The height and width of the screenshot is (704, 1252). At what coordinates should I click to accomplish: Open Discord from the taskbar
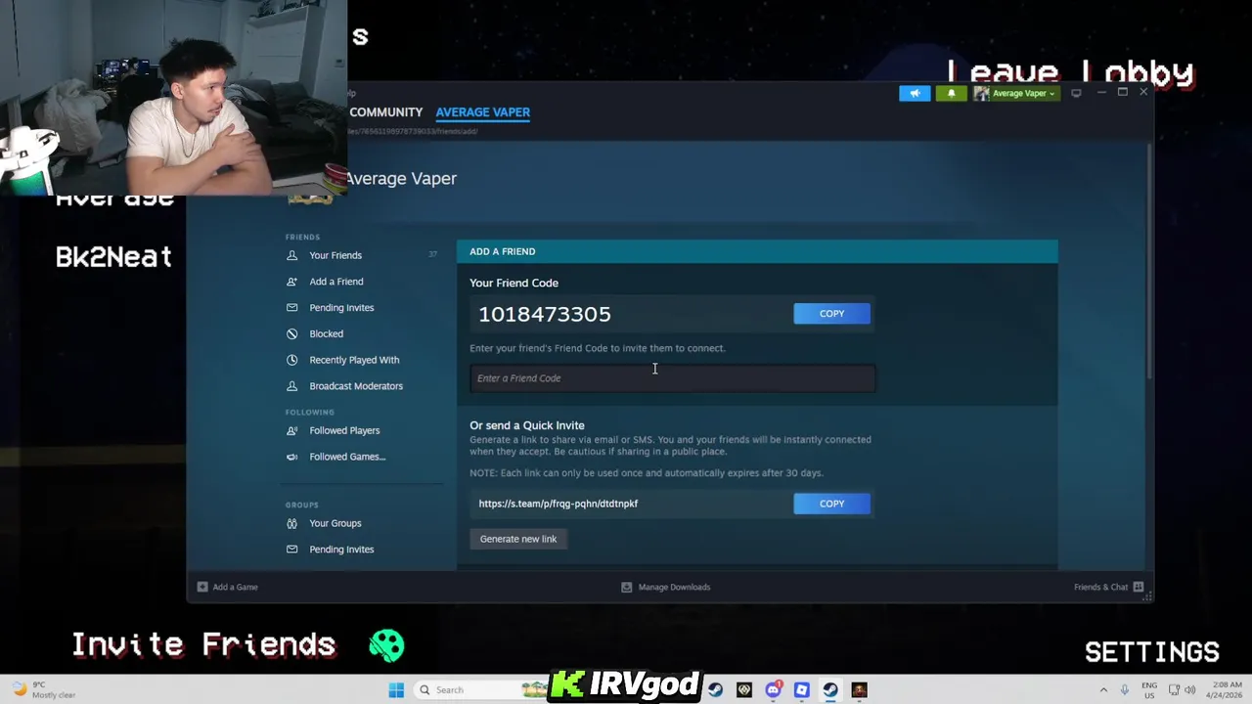click(x=773, y=690)
